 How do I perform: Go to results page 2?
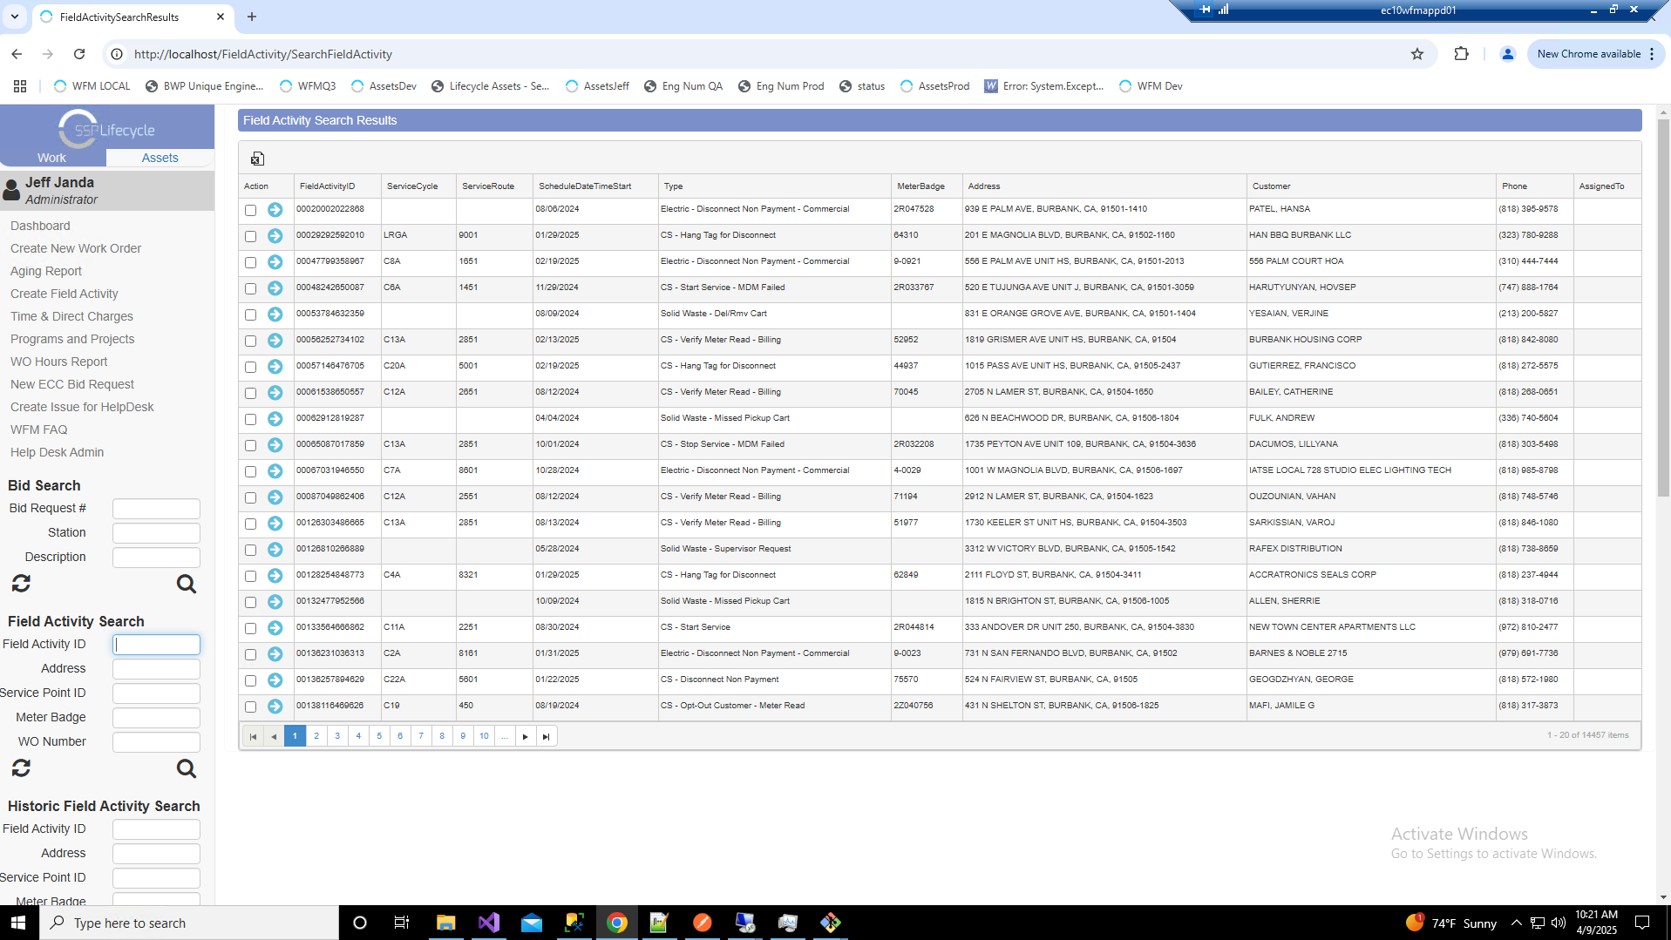316,736
